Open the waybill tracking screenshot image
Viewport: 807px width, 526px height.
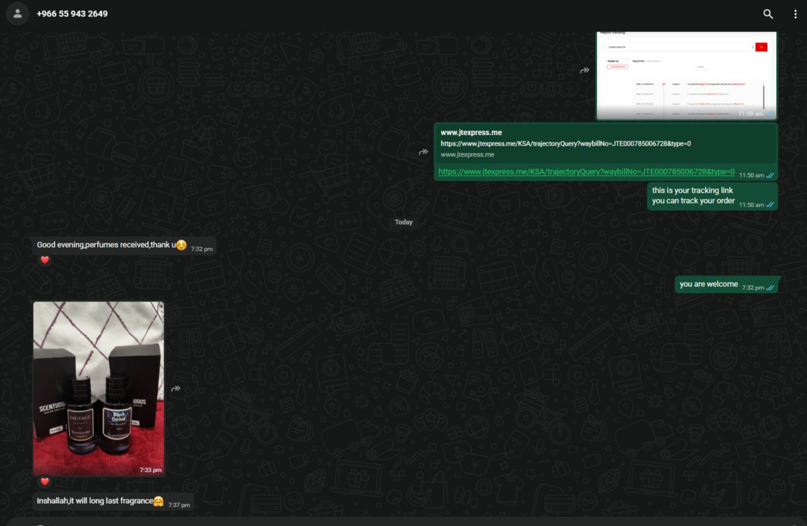(686, 75)
